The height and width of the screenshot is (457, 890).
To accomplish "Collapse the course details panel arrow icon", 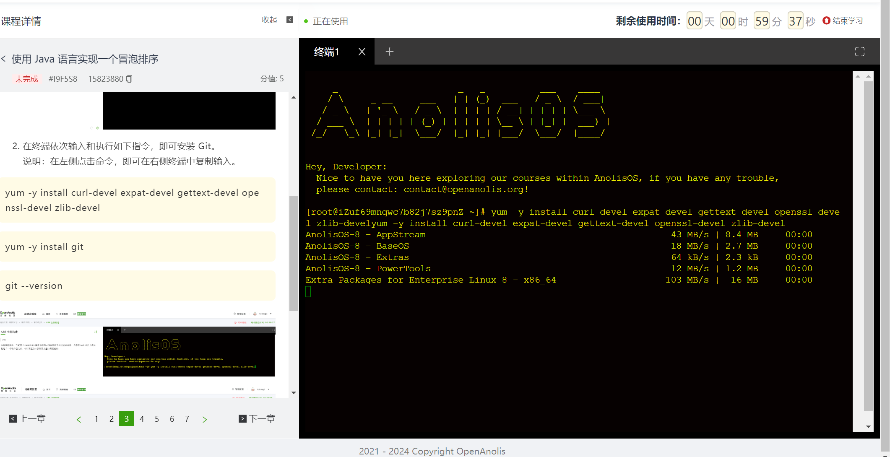I will click(290, 20).
